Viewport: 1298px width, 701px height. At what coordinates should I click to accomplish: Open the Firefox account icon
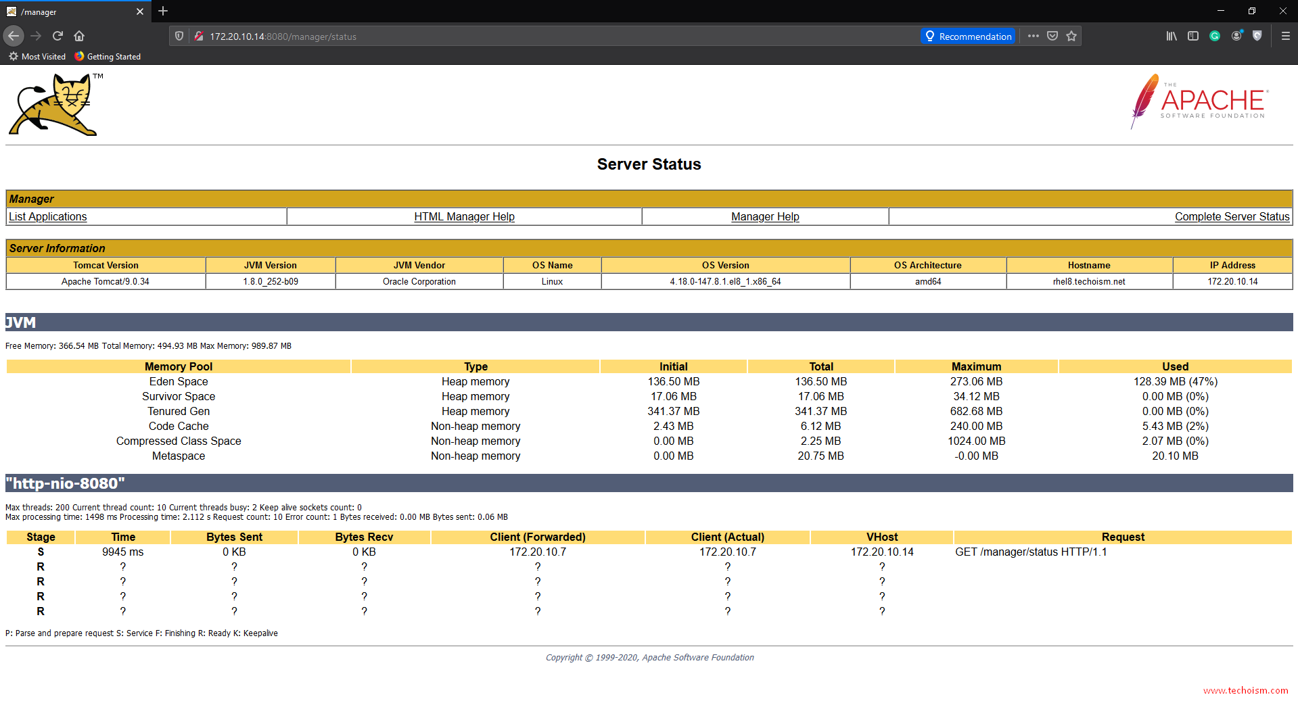[1236, 36]
